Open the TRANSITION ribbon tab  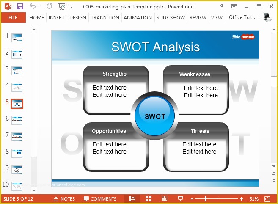pyautogui.click(x=105, y=17)
